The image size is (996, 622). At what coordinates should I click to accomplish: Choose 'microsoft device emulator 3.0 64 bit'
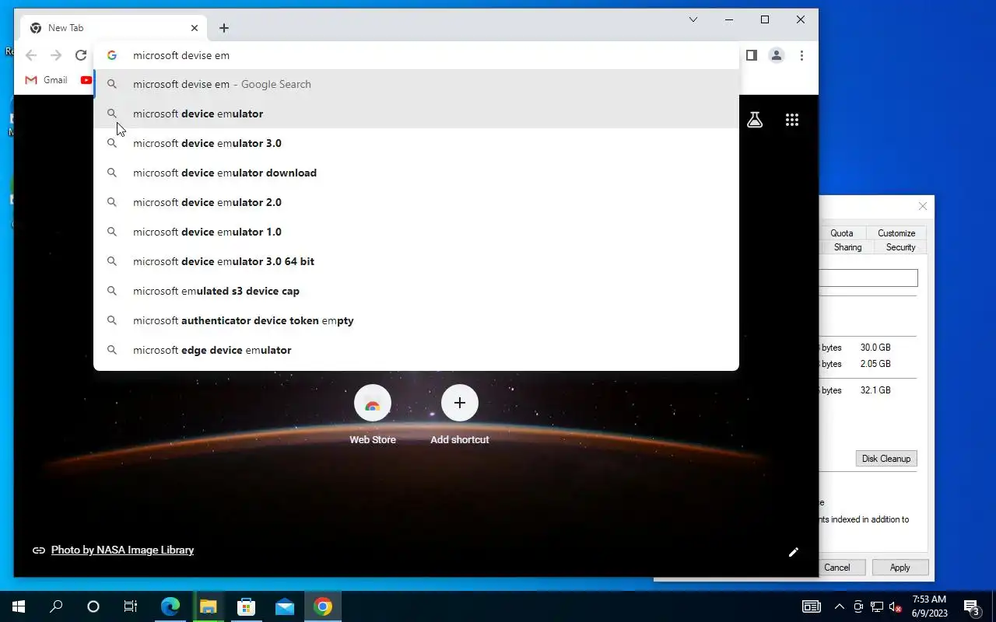pos(416,261)
